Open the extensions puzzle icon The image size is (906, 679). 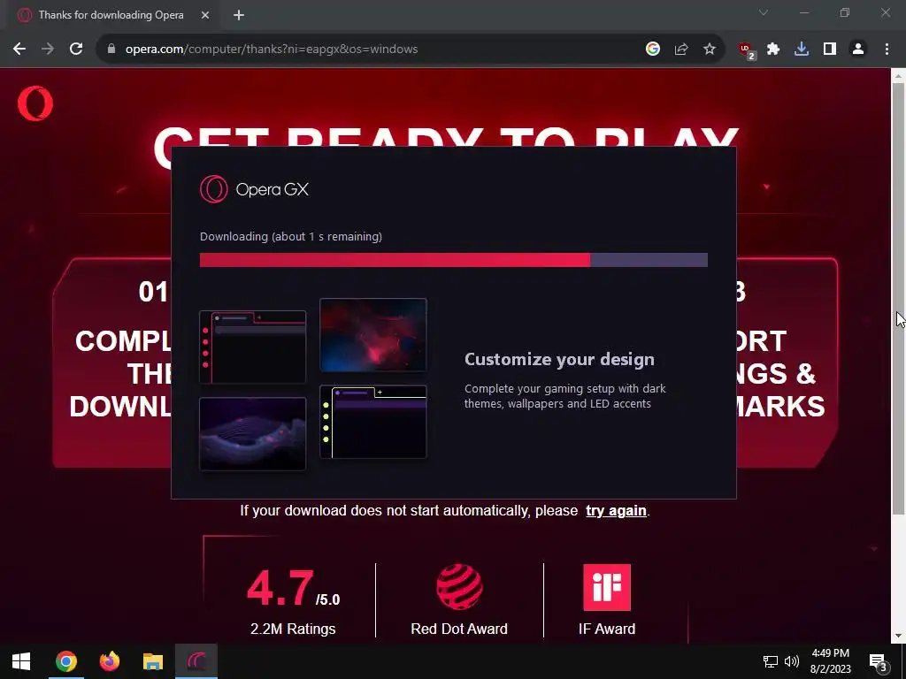[773, 50]
